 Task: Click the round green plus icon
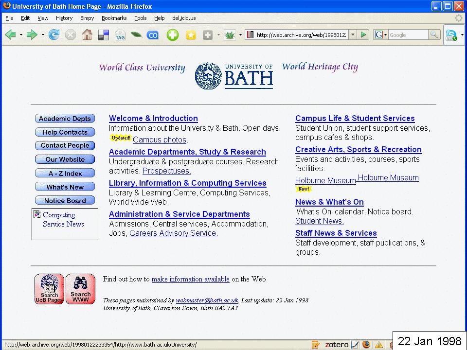coord(173,35)
